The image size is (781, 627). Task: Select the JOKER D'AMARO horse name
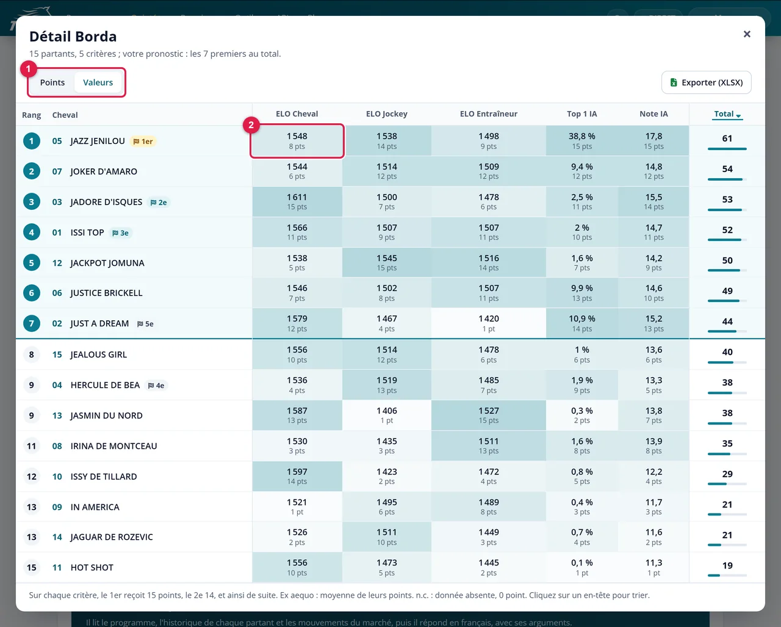[x=104, y=171]
